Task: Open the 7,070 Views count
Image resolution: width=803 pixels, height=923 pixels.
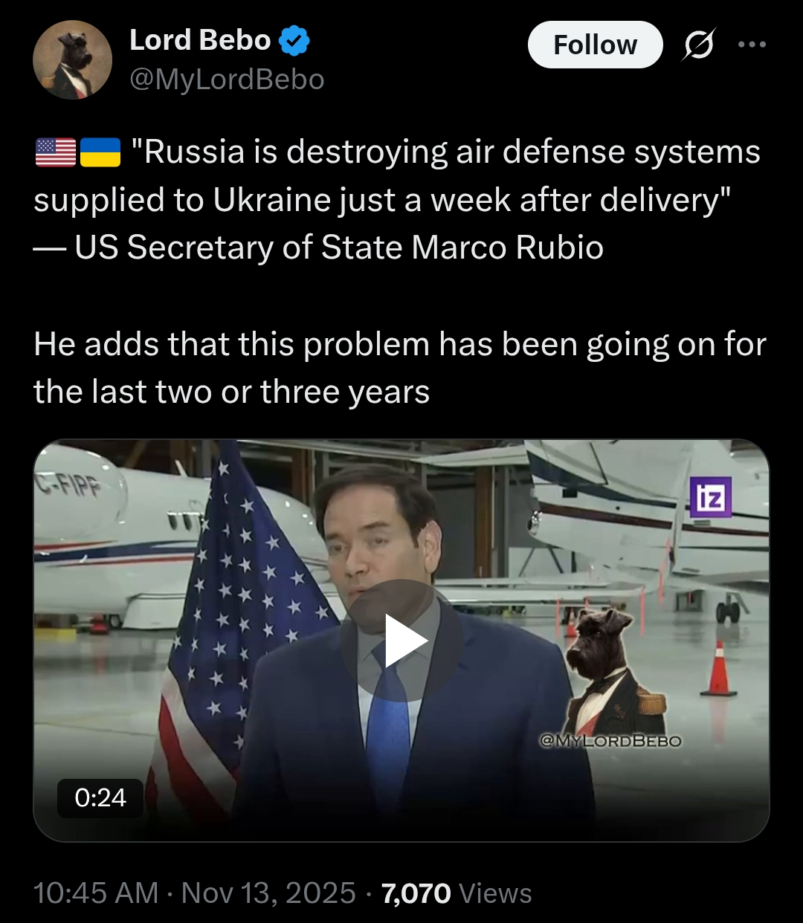Action: (457, 893)
